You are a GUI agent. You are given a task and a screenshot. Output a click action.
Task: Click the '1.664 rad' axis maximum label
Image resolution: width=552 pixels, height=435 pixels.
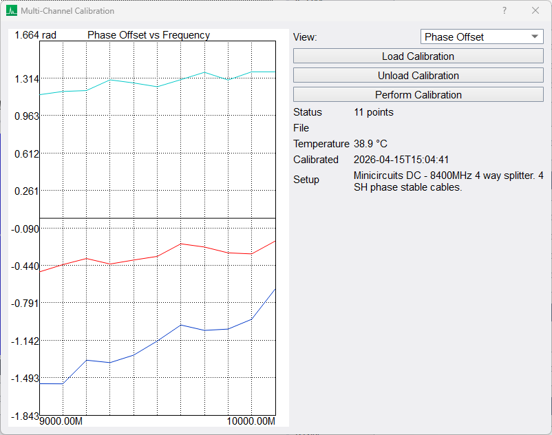(35, 35)
